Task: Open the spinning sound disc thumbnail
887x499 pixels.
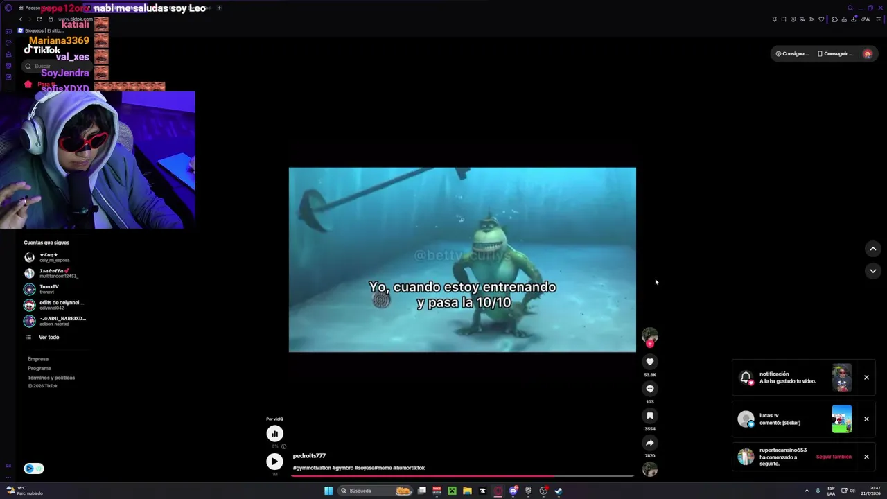Action: (649, 469)
